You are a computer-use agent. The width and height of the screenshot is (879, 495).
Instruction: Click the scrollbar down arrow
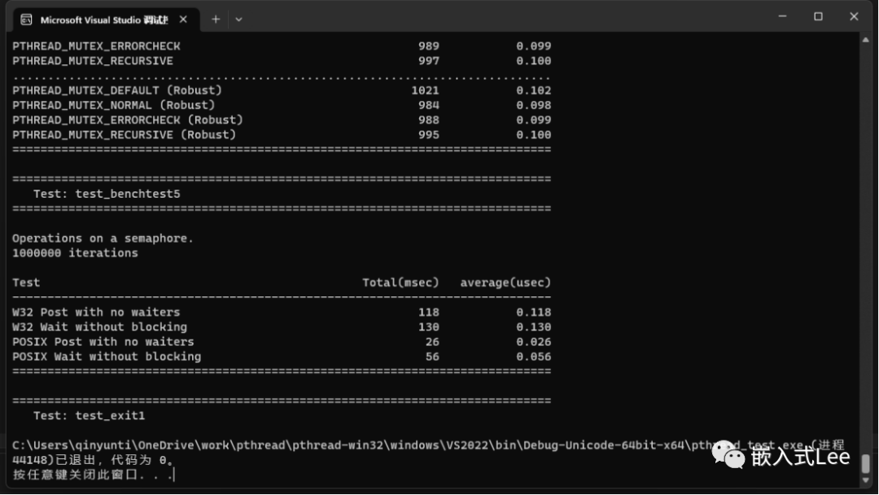[866, 480]
